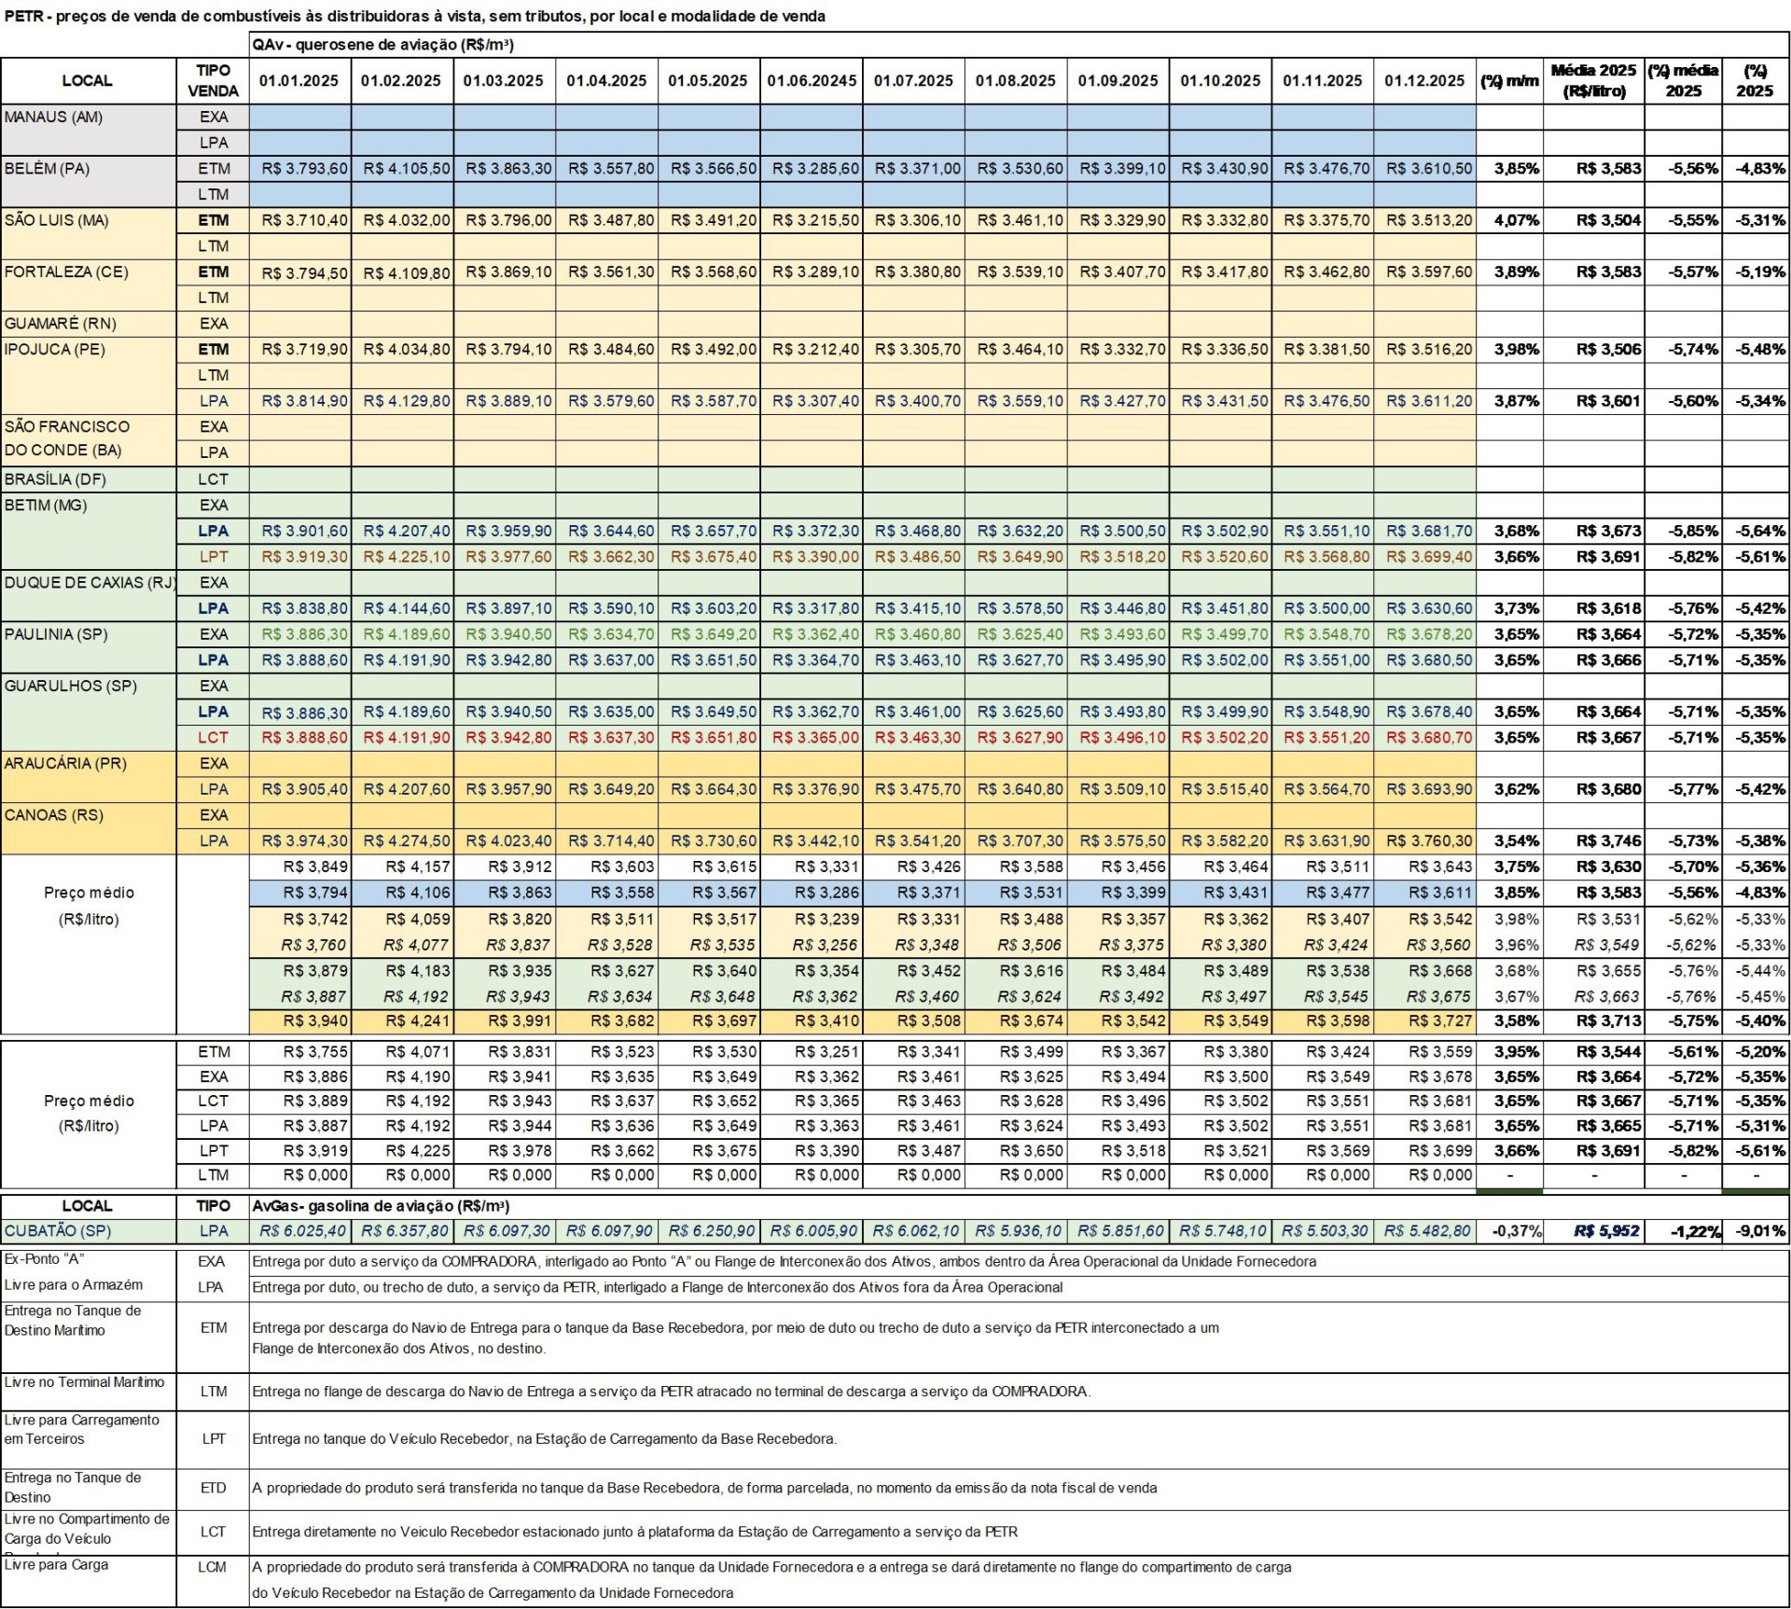Click the Araucária LPA average R$ 3,680

1608,789
